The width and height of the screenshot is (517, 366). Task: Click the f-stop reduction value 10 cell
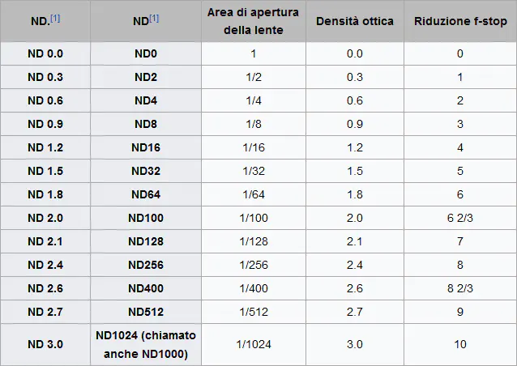point(460,344)
